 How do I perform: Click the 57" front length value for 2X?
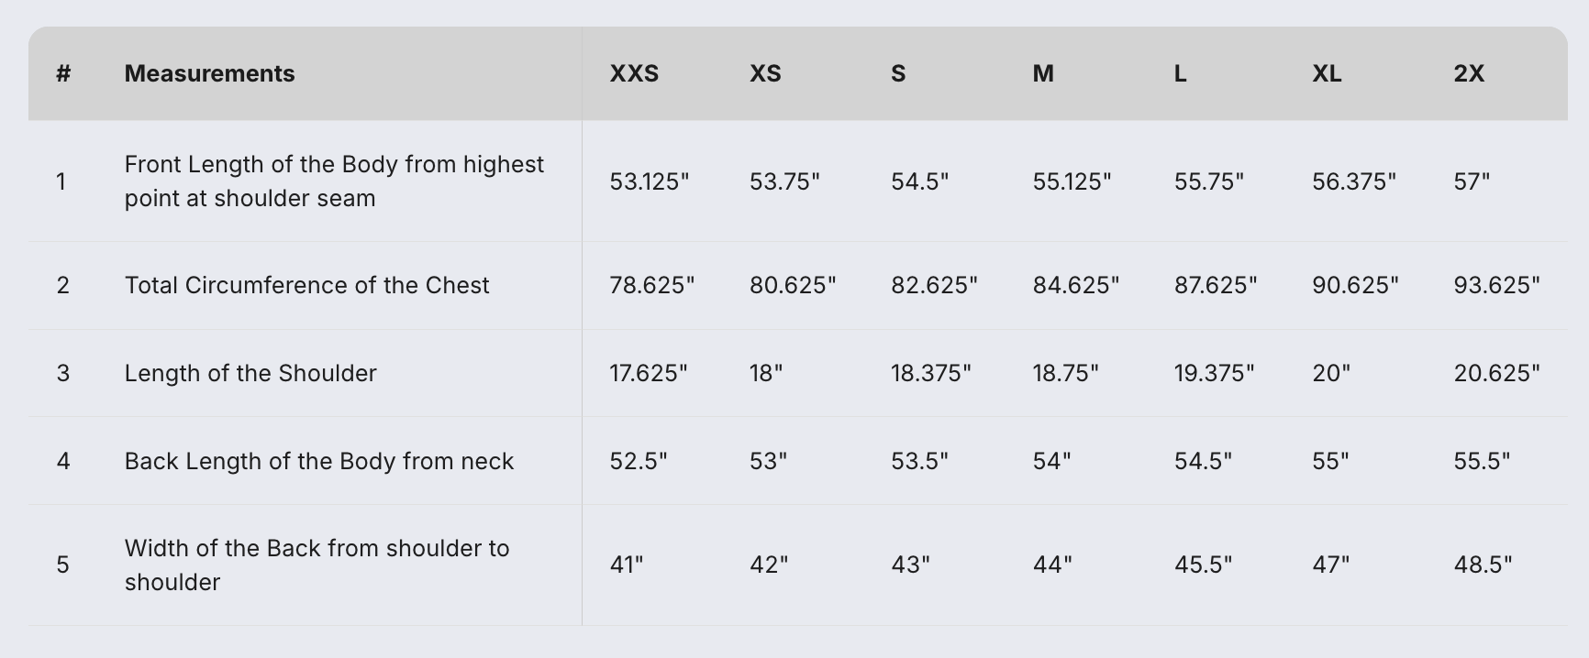pos(1472,181)
